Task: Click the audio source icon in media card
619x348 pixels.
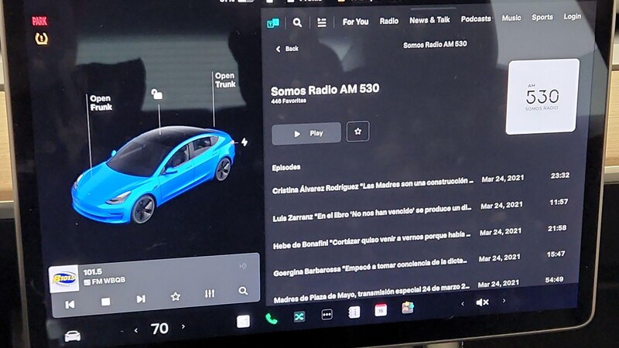Action: tap(243, 266)
